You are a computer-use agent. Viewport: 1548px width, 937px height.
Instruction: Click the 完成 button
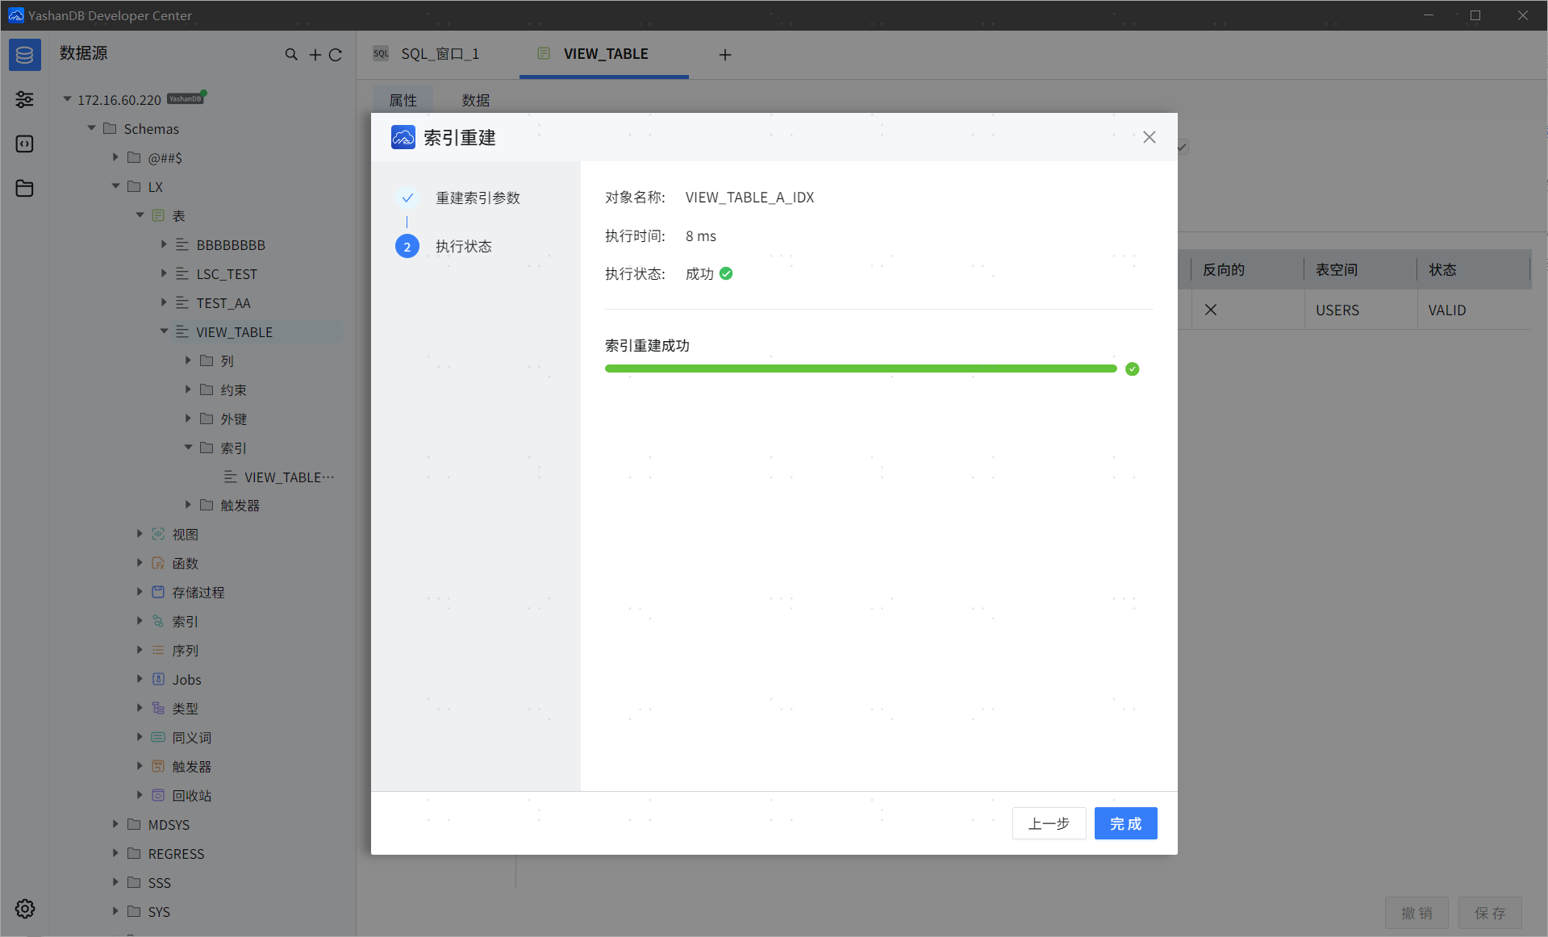[x=1124, y=823]
